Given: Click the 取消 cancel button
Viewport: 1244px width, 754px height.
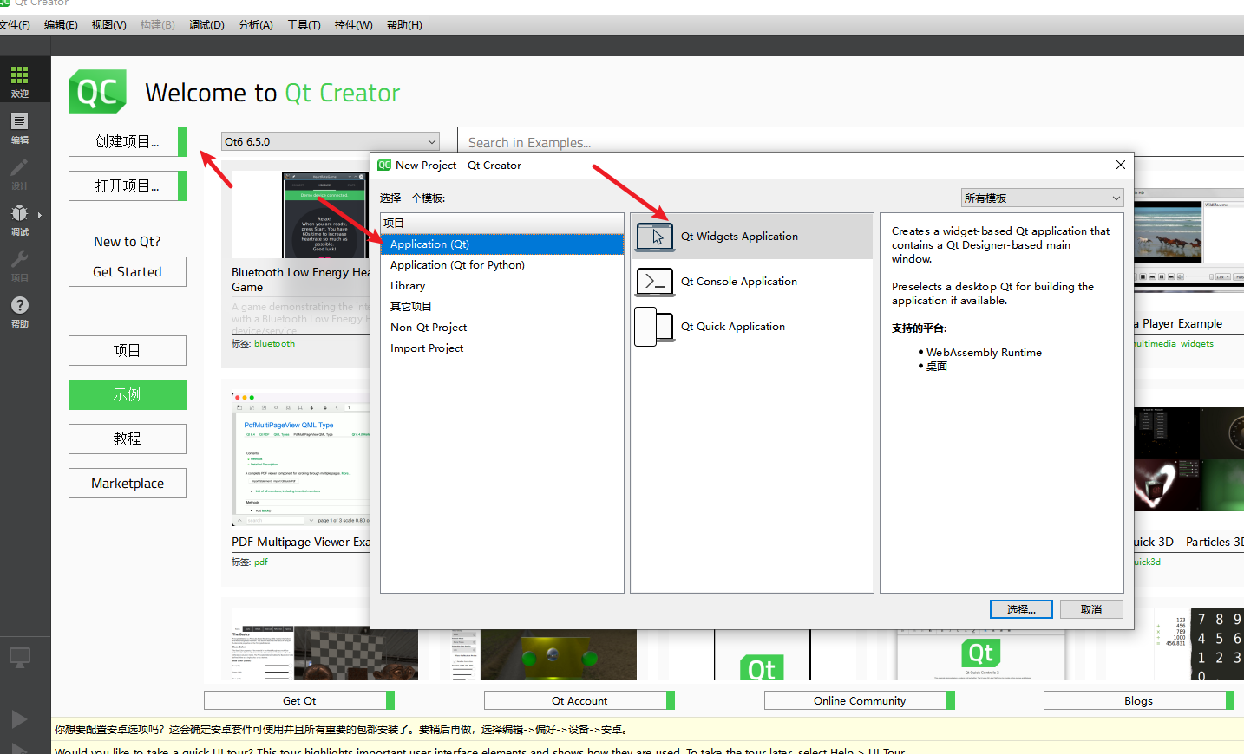Looking at the screenshot, I should pyautogui.click(x=1091, y=609).
